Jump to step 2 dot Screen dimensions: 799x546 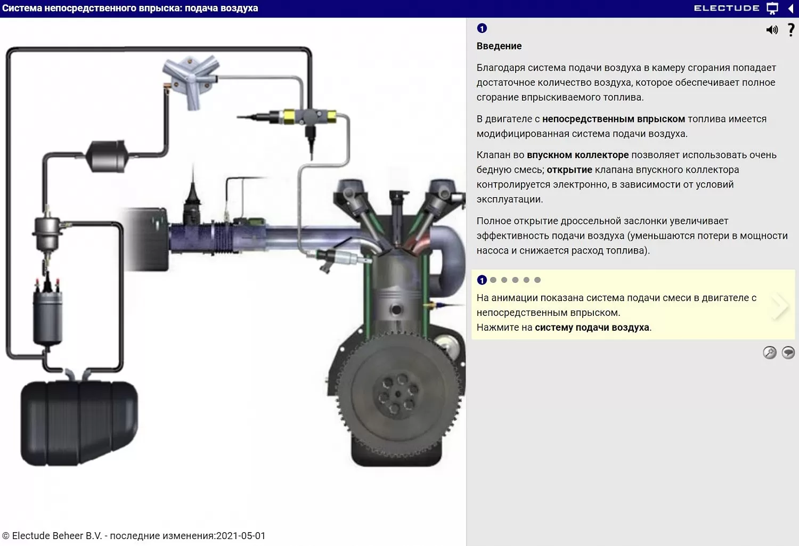(x=493, y=280)
